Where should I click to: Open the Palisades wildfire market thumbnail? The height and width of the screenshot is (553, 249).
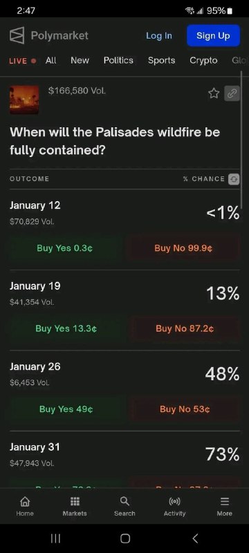(24, 100)
